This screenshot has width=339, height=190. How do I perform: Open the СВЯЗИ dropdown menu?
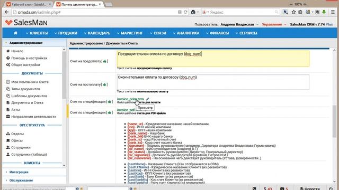(x=158, y=33)
